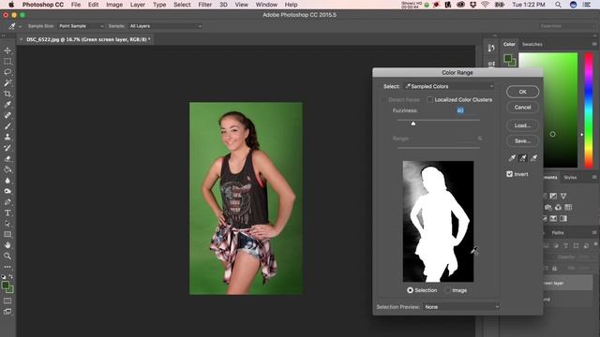Open the tool preset picker arrow

point(20,26)
